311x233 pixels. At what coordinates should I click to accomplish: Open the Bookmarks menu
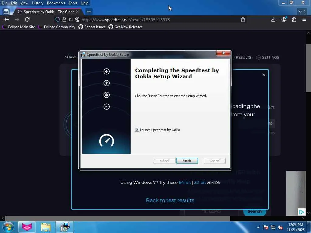56,3
